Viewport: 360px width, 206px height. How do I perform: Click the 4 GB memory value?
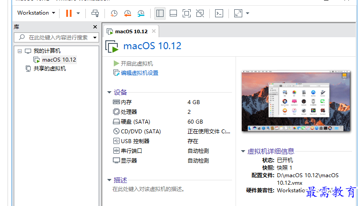[193, 102]
